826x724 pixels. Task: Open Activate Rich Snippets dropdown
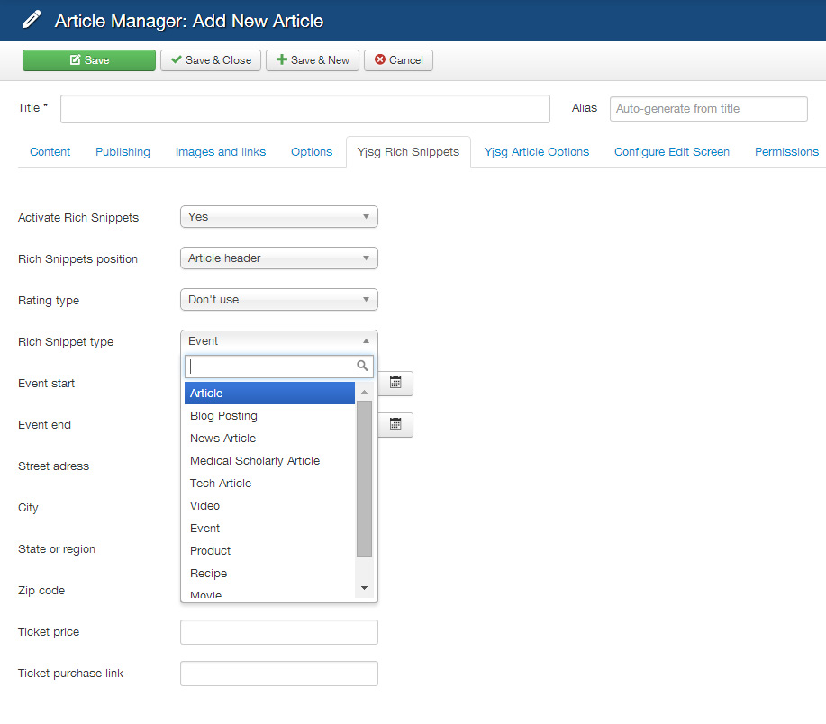[278, 216]
